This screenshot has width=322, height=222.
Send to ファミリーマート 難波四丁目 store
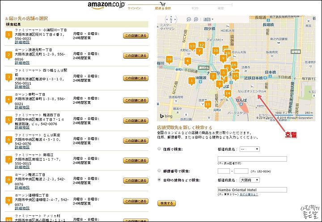136,121
